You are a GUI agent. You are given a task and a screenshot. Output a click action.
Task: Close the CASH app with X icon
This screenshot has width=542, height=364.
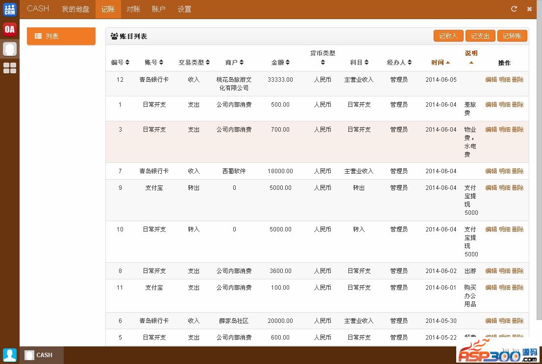[529, 9]
